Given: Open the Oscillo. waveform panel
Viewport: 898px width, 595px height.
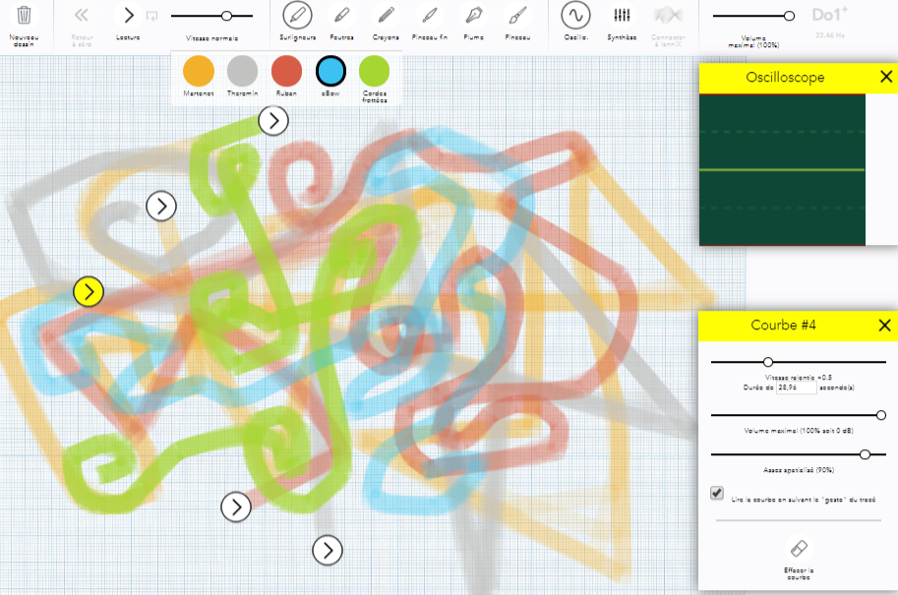Looking at the screenshot, I should coord(575,16).
